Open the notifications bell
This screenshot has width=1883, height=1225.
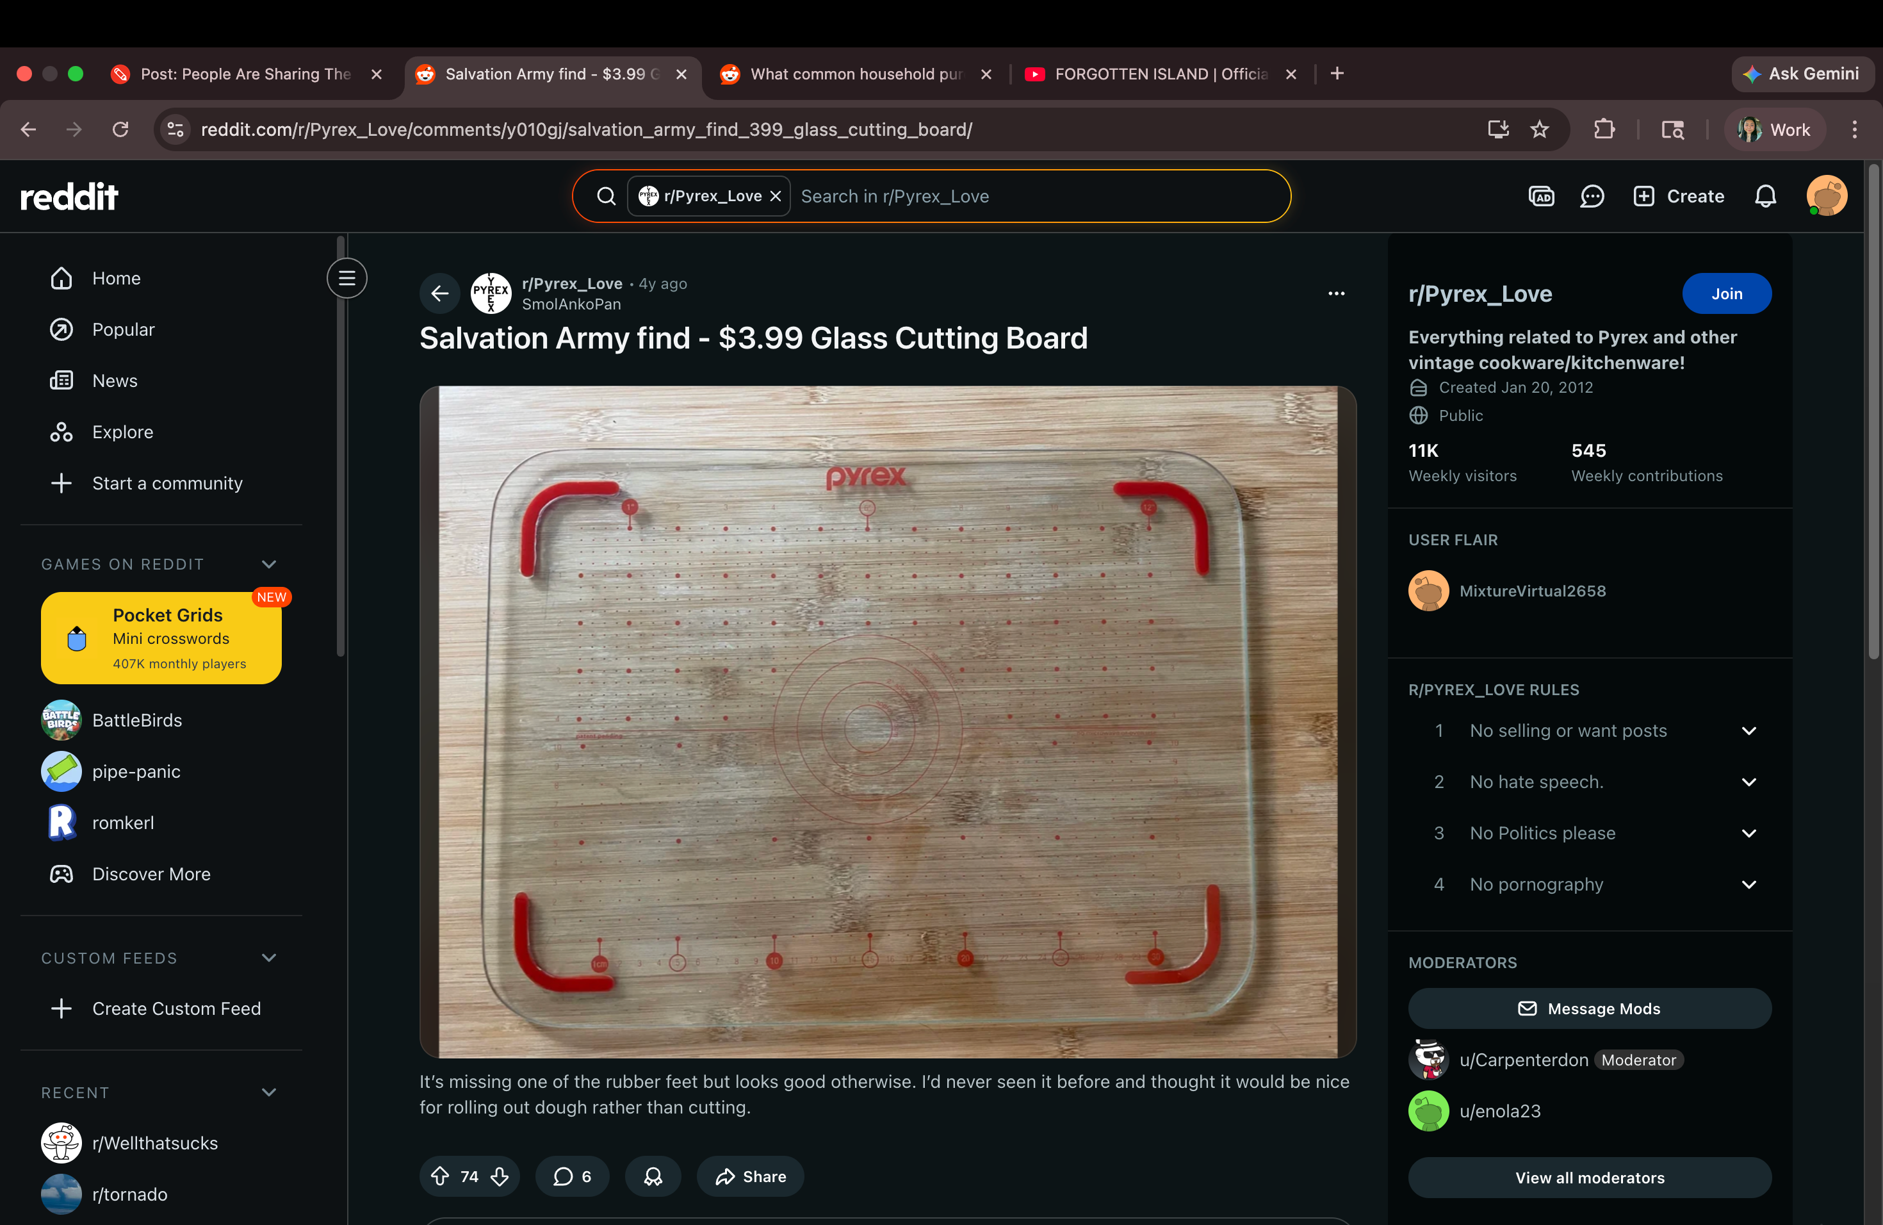coord(1766,196)
